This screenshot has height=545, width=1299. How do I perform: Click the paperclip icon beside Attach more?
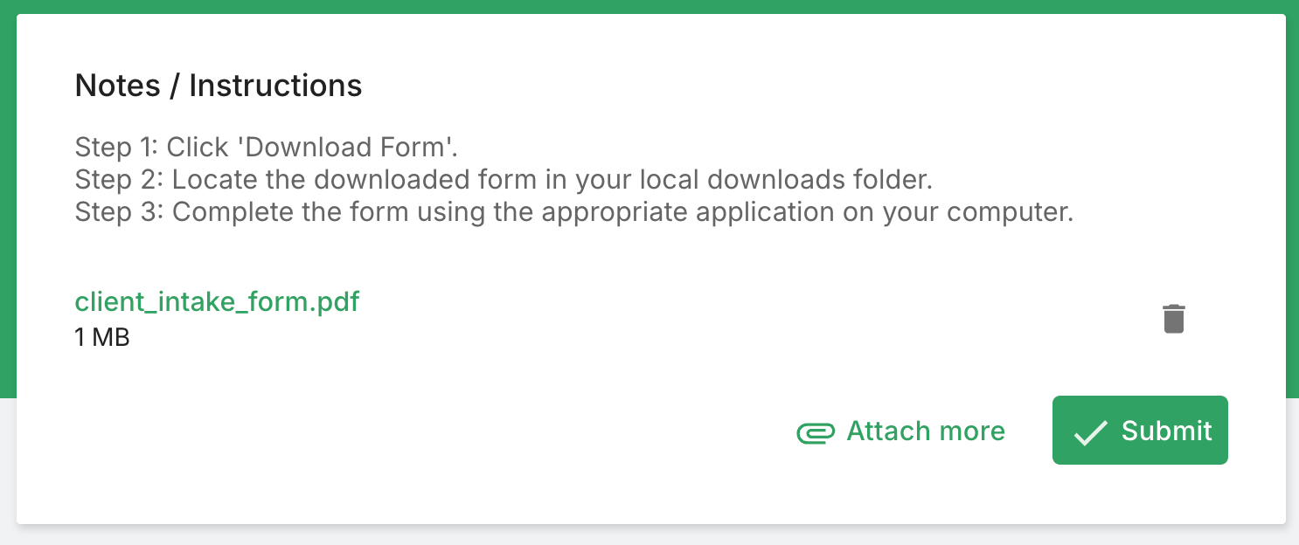tap(816, 432)
